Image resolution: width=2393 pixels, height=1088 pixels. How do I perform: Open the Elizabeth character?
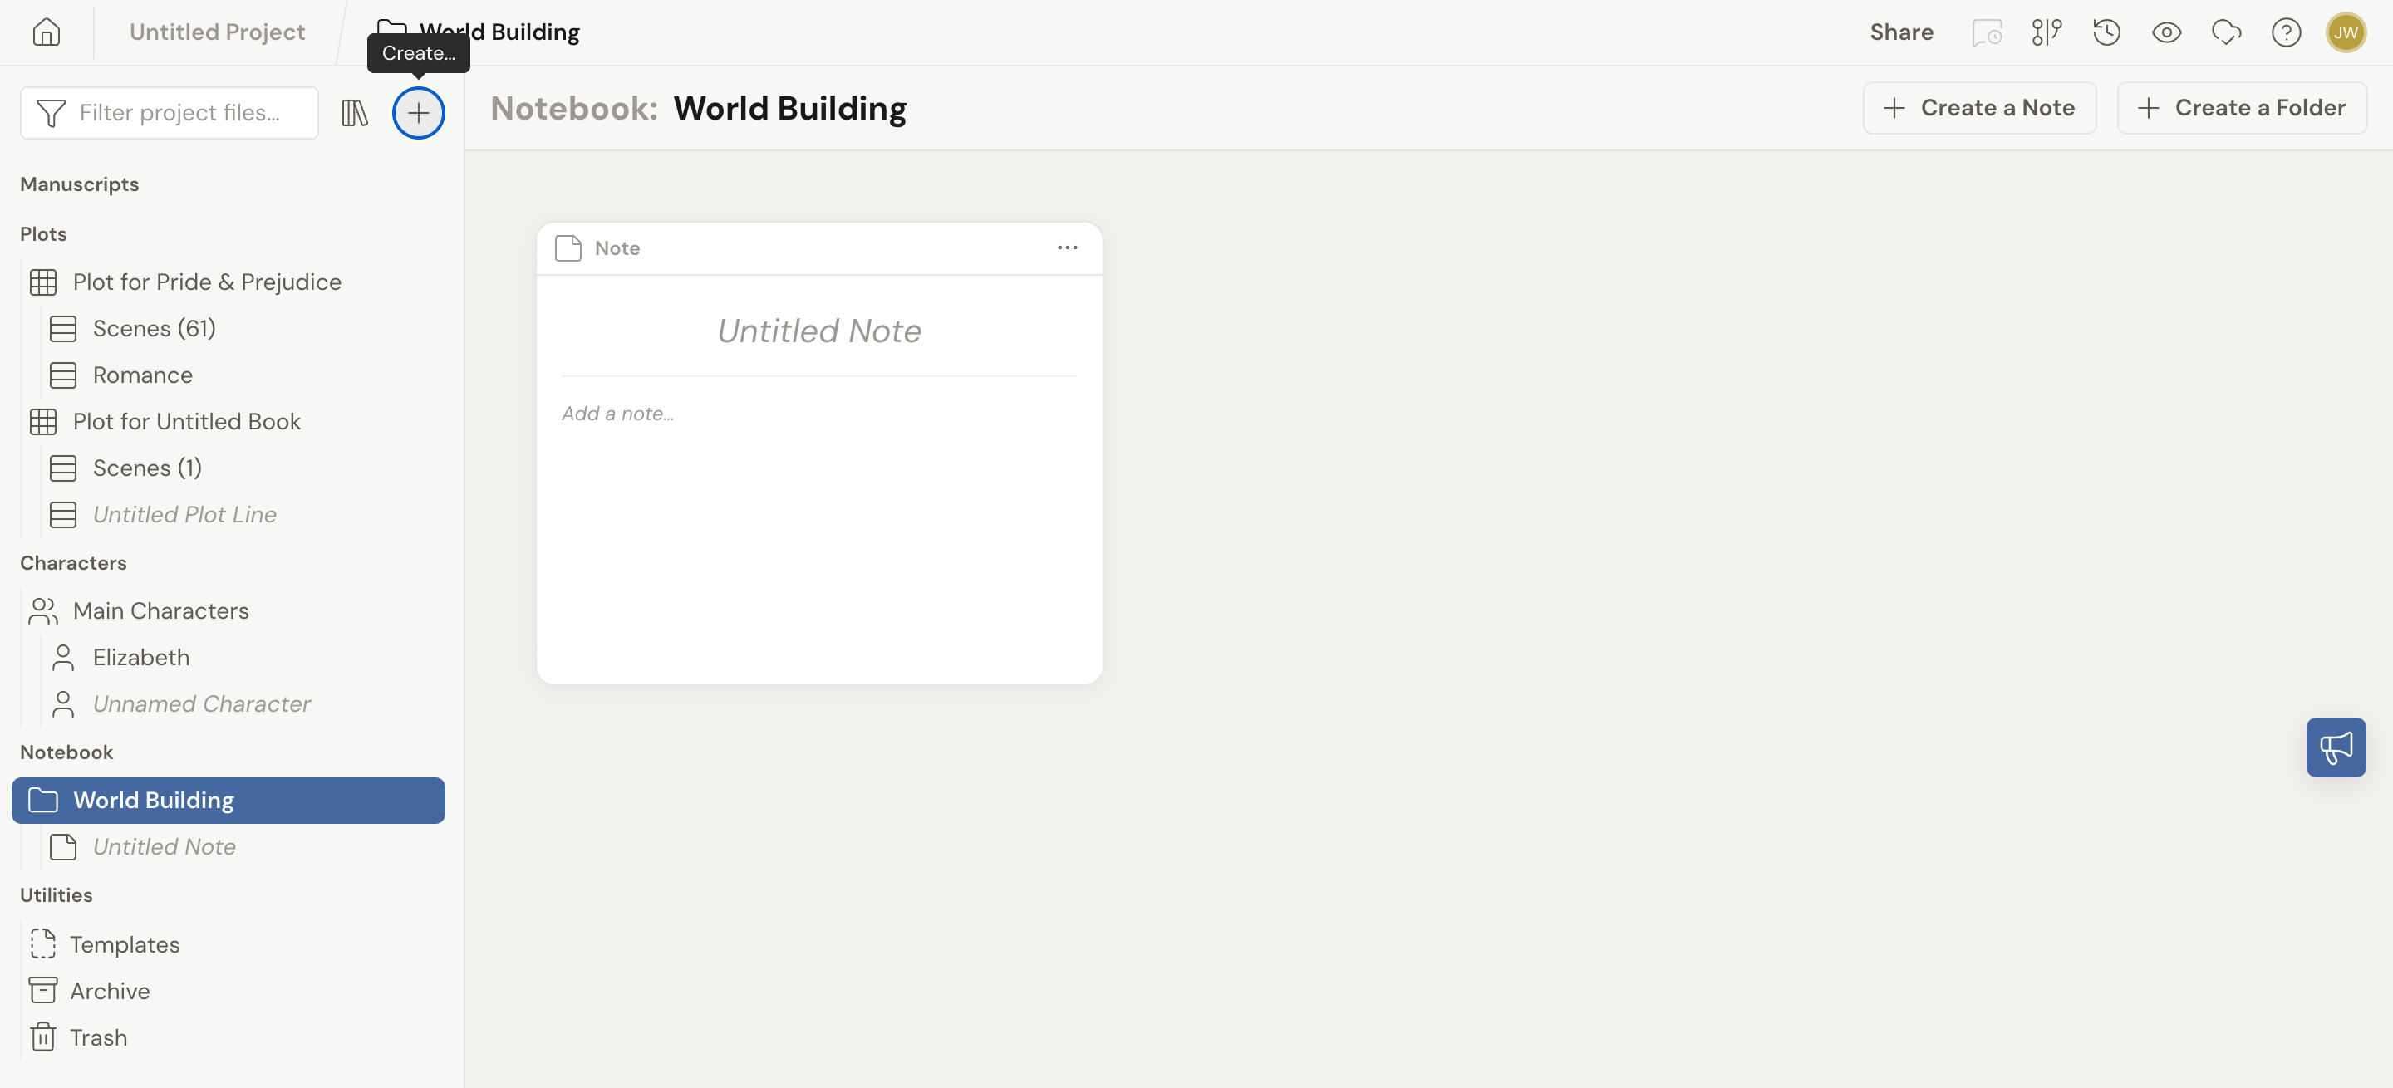pyautogui.click(x=141, y=657)
